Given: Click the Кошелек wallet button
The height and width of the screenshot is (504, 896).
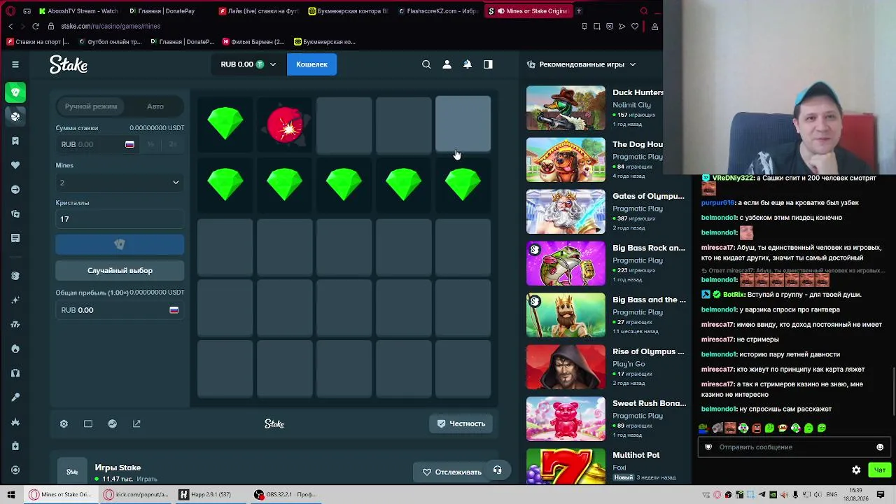Looking at the screenshot, I should point(311,64).
